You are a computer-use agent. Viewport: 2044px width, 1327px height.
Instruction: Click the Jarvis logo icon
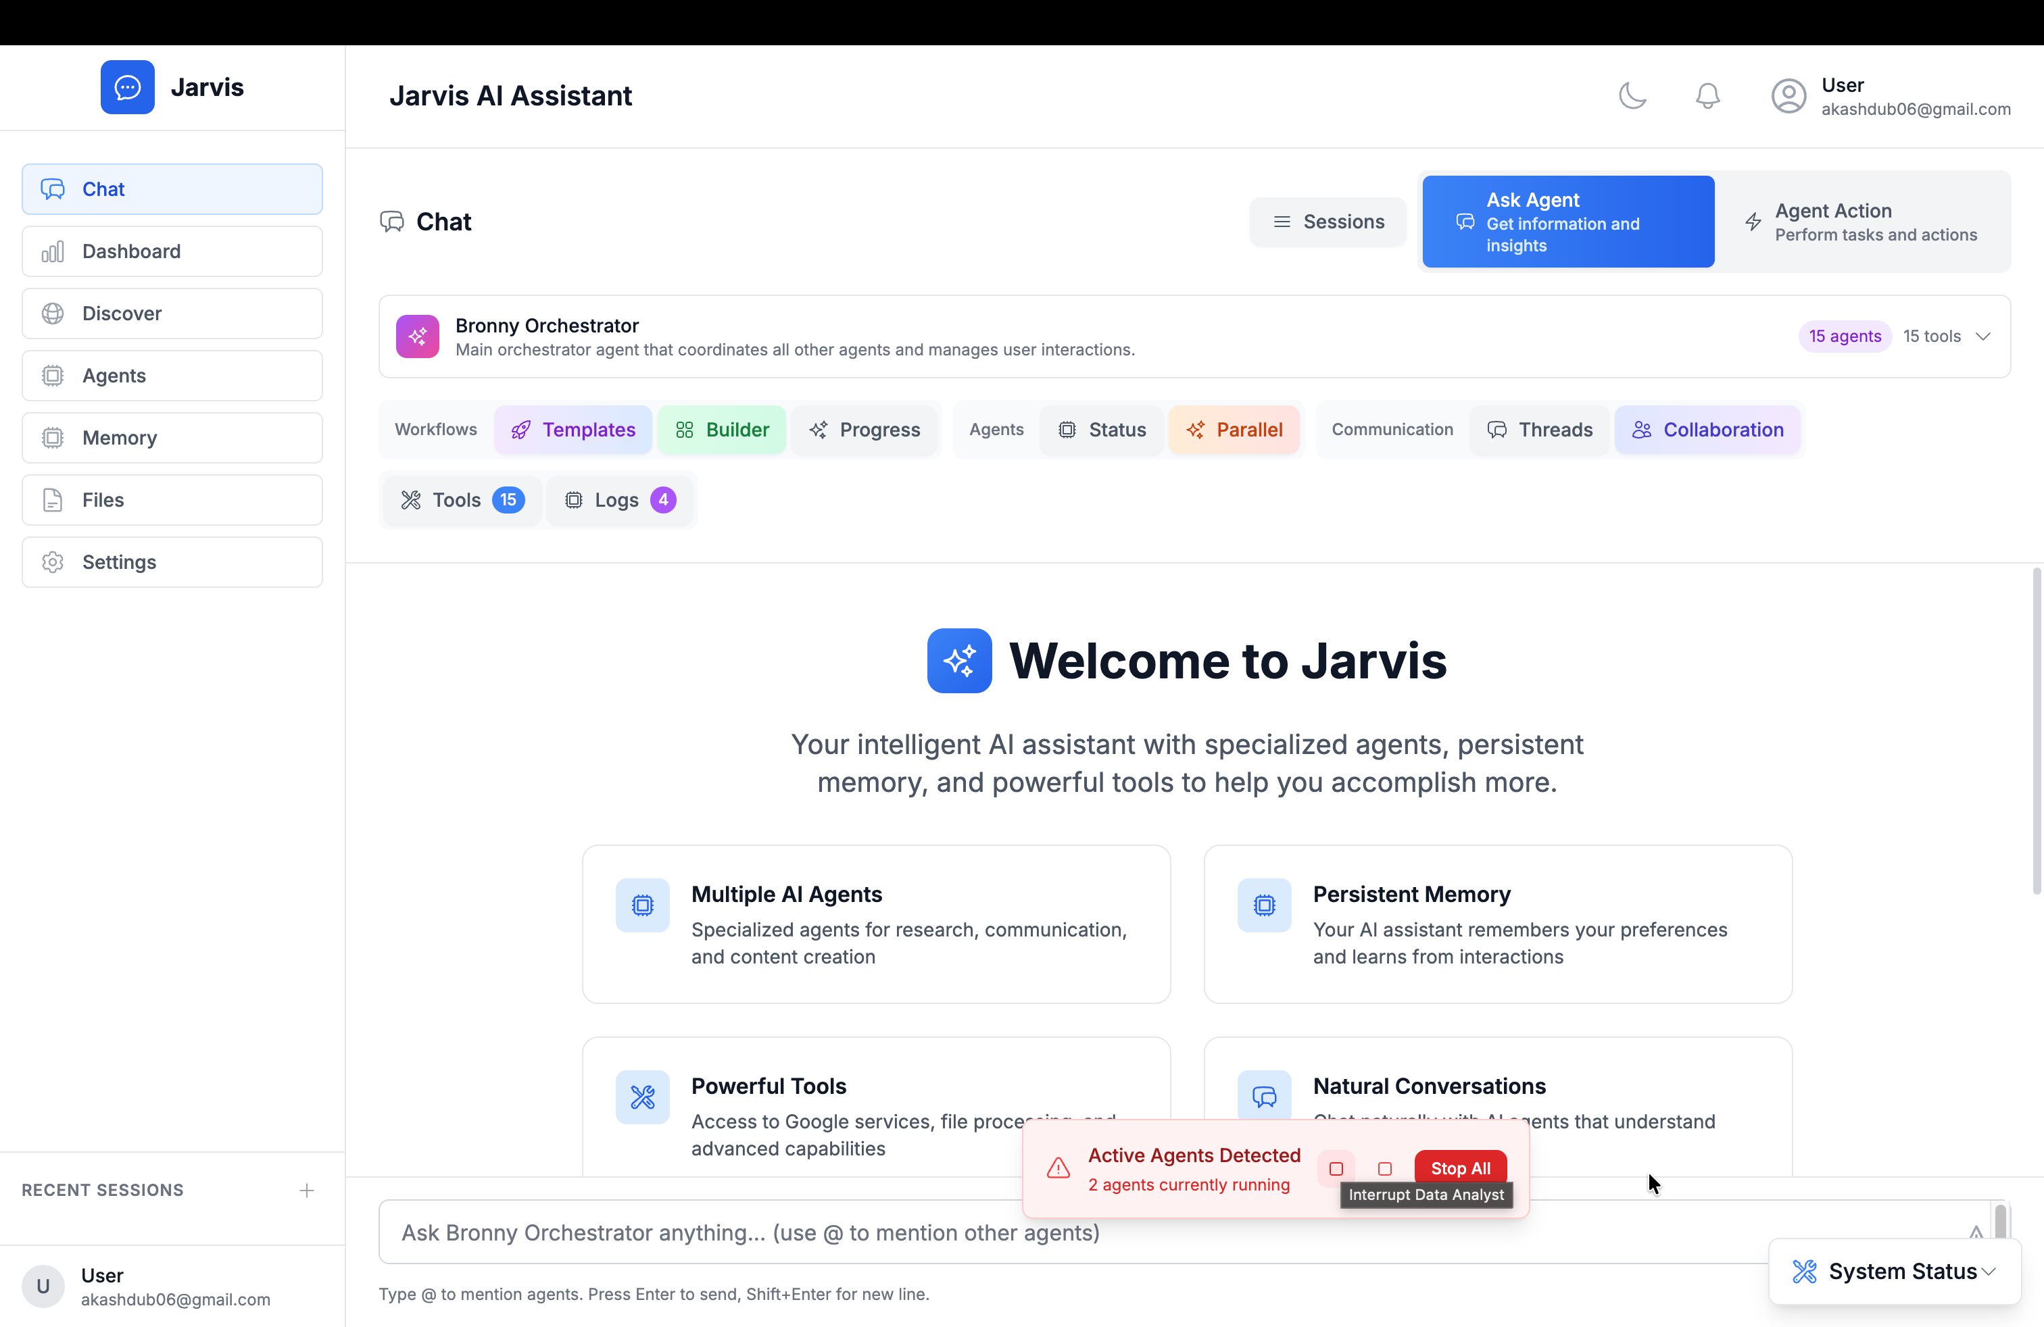127,88
